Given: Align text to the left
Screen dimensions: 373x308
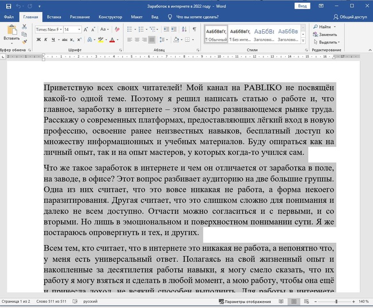Looking at the screenshot, I should pos(130,40).
